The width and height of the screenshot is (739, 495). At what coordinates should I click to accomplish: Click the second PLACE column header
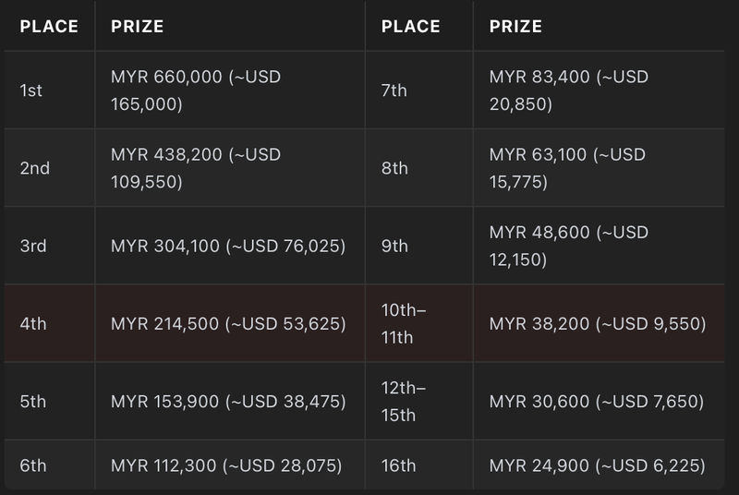(419, 26)
